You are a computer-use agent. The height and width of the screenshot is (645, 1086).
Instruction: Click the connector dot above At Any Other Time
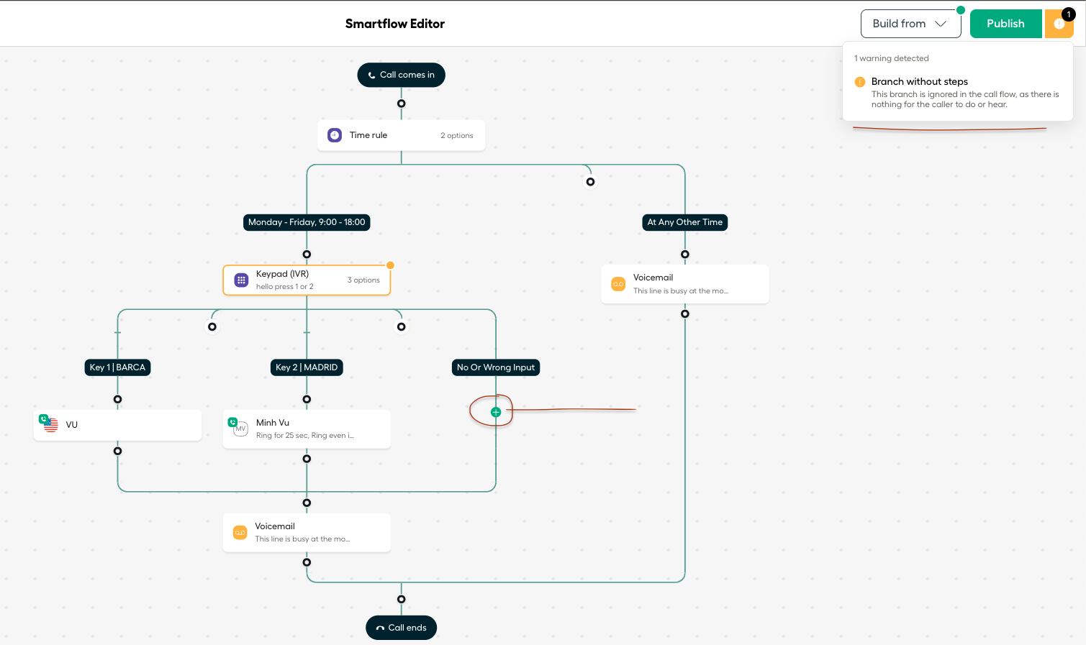590,182
